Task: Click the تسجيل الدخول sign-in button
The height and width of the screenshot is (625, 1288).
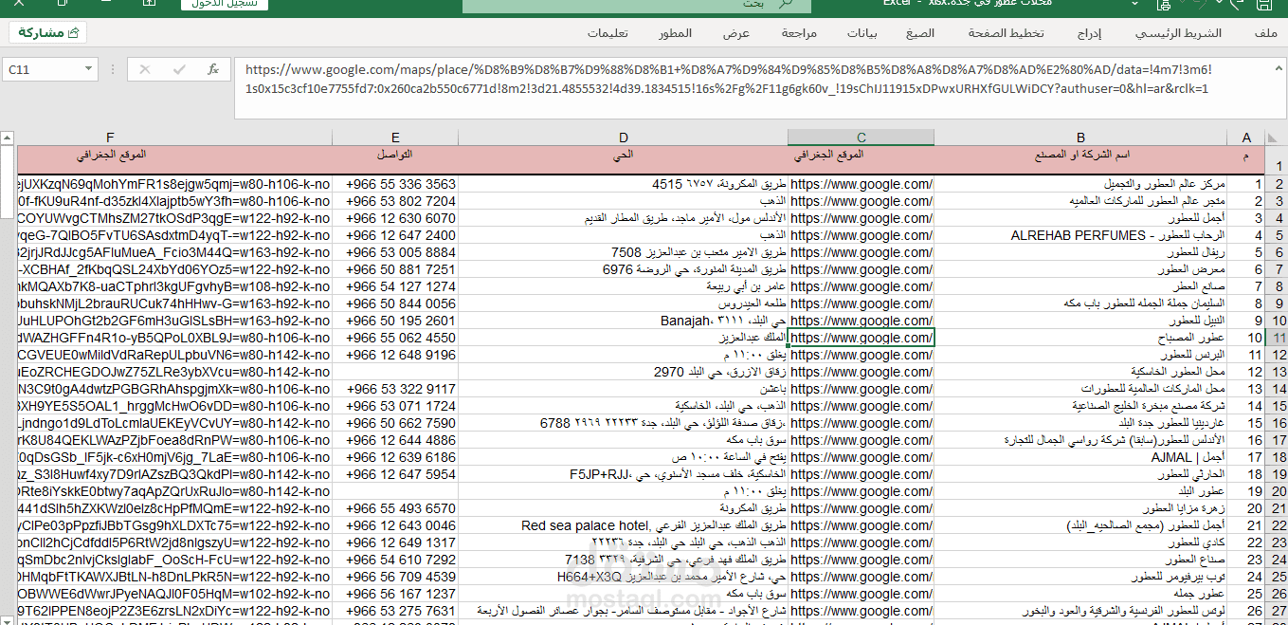Action: click(224, 5)
